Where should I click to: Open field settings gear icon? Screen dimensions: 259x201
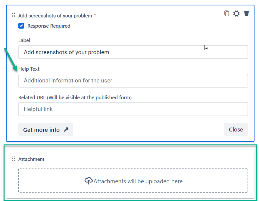pos(236,13)
